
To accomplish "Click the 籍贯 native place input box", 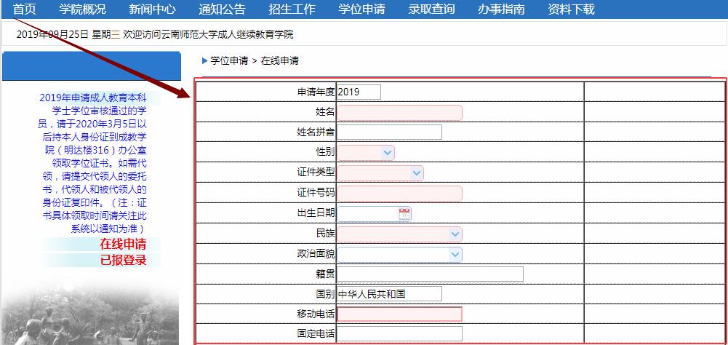I will 430,274.
